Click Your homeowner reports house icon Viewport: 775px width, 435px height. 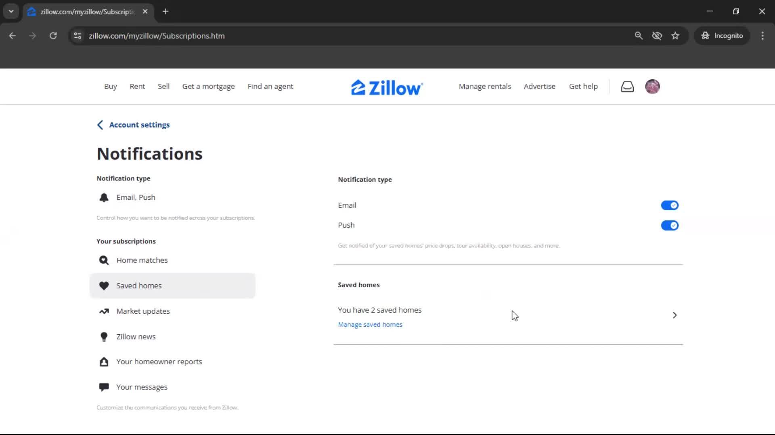104,362
